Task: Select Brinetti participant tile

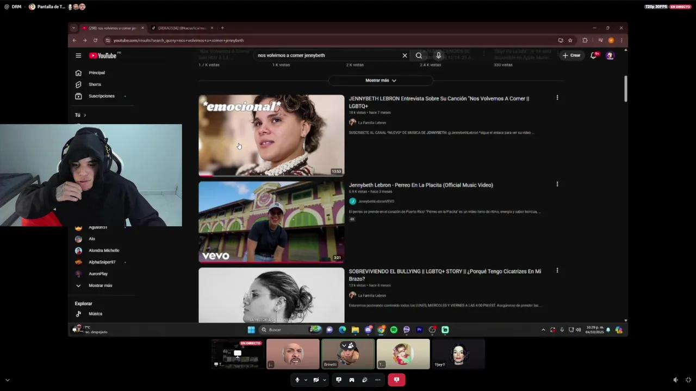Action: (x=348, y=354)
